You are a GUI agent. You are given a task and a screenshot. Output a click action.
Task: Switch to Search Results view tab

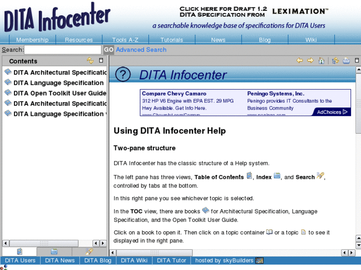point(89,252)
